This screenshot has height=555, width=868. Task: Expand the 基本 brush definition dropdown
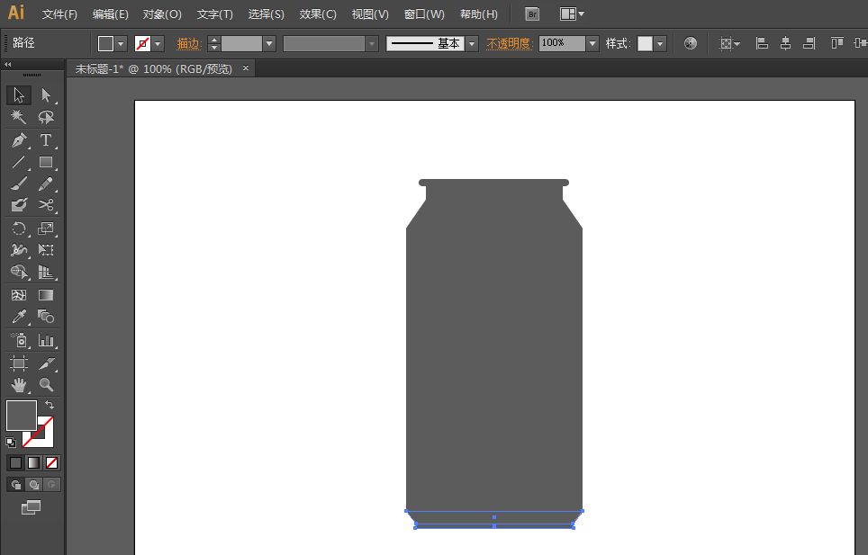click(x=472, y=43)
